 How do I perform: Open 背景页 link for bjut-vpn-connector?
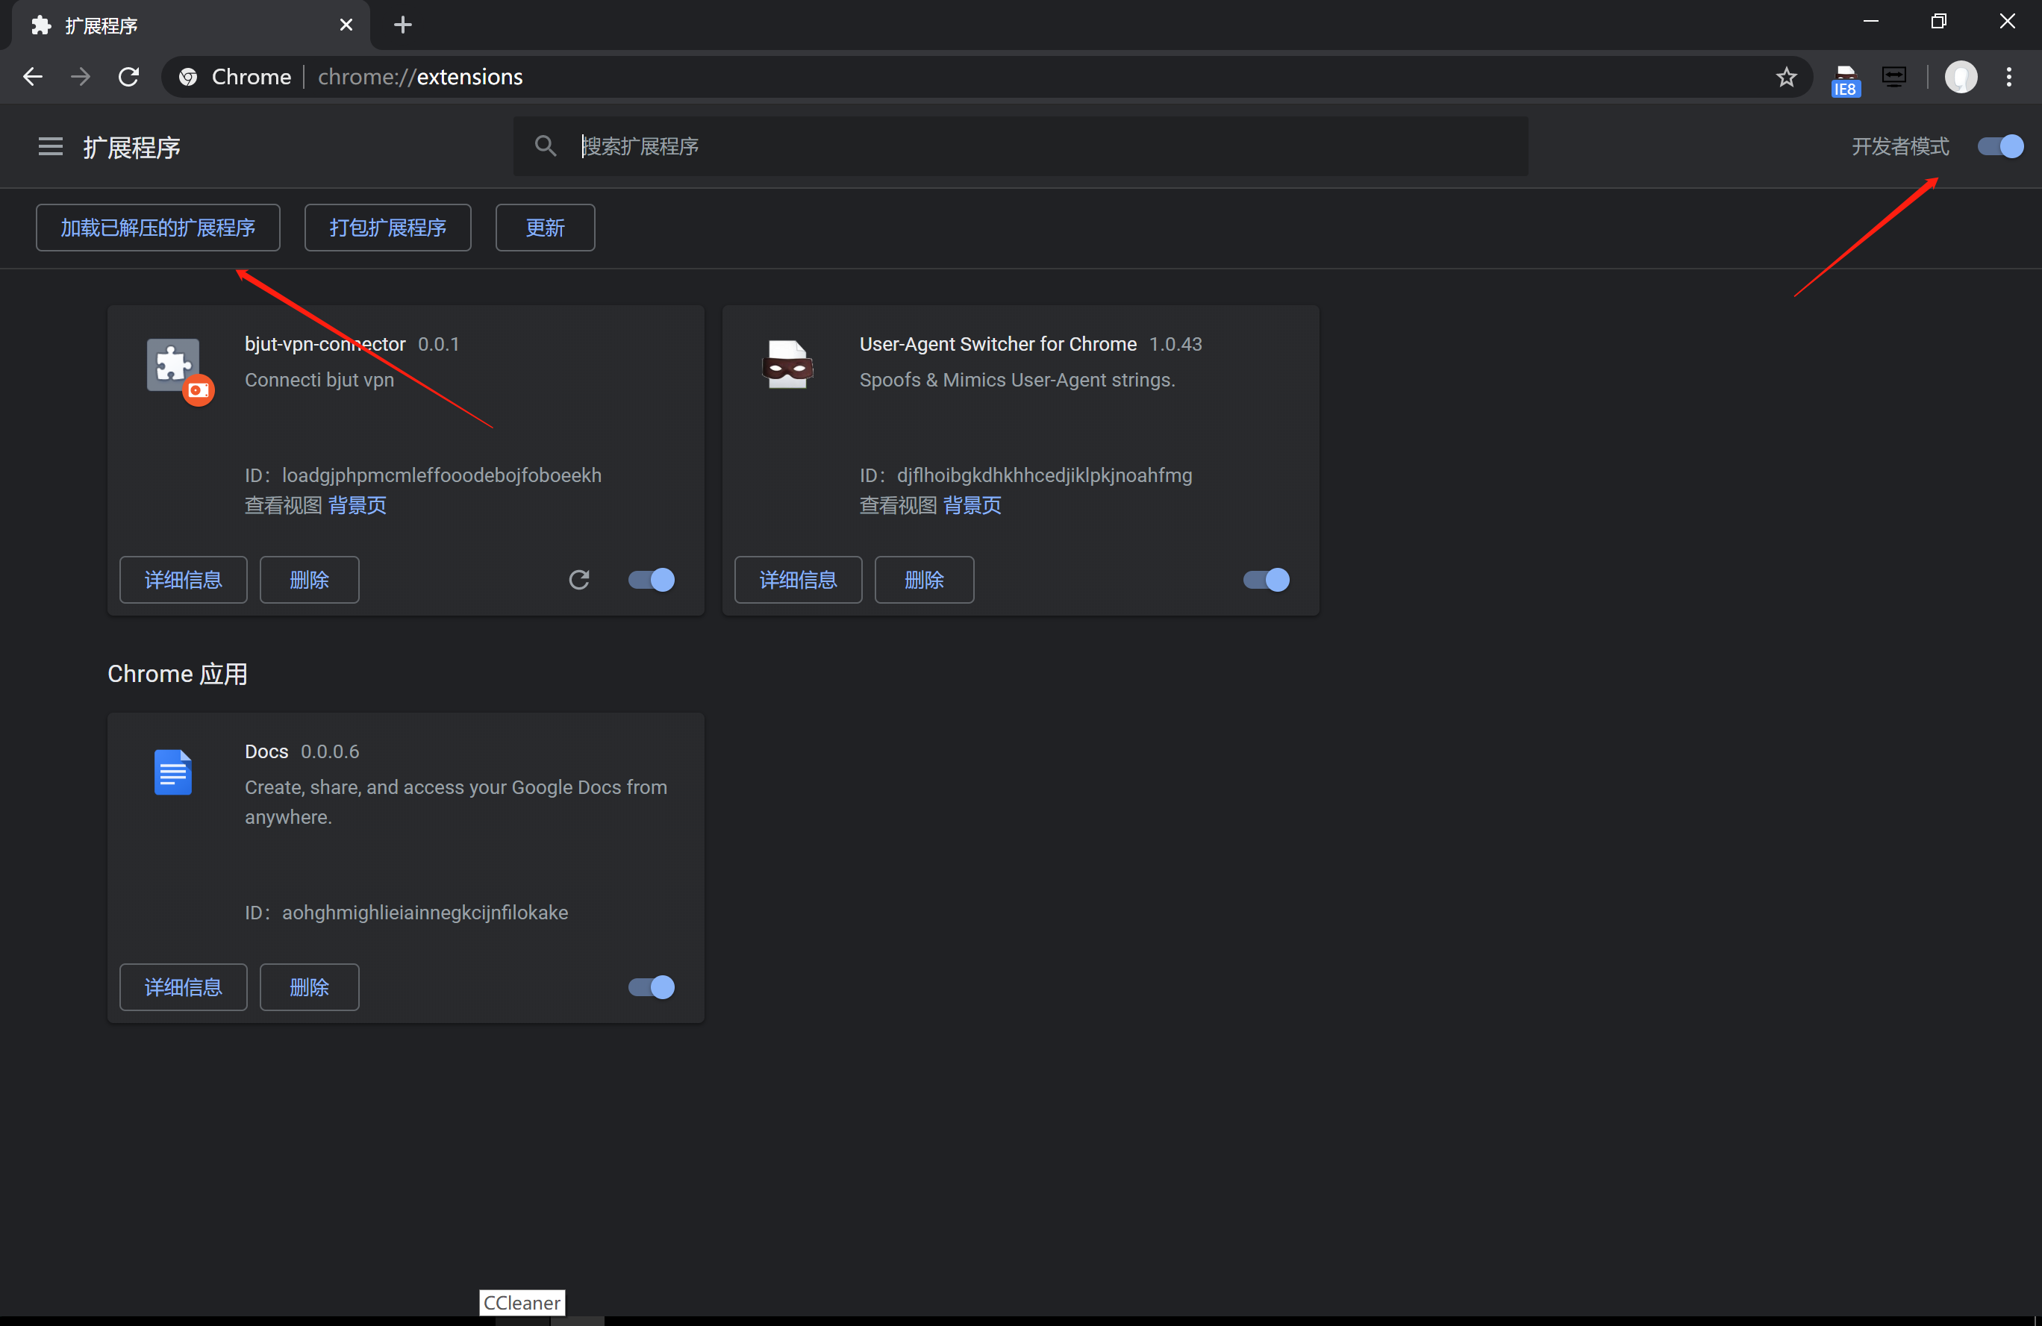click(357, 505)
